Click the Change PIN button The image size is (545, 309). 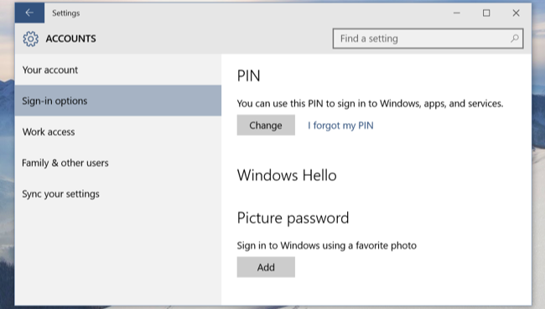click(x=266, y=125)
